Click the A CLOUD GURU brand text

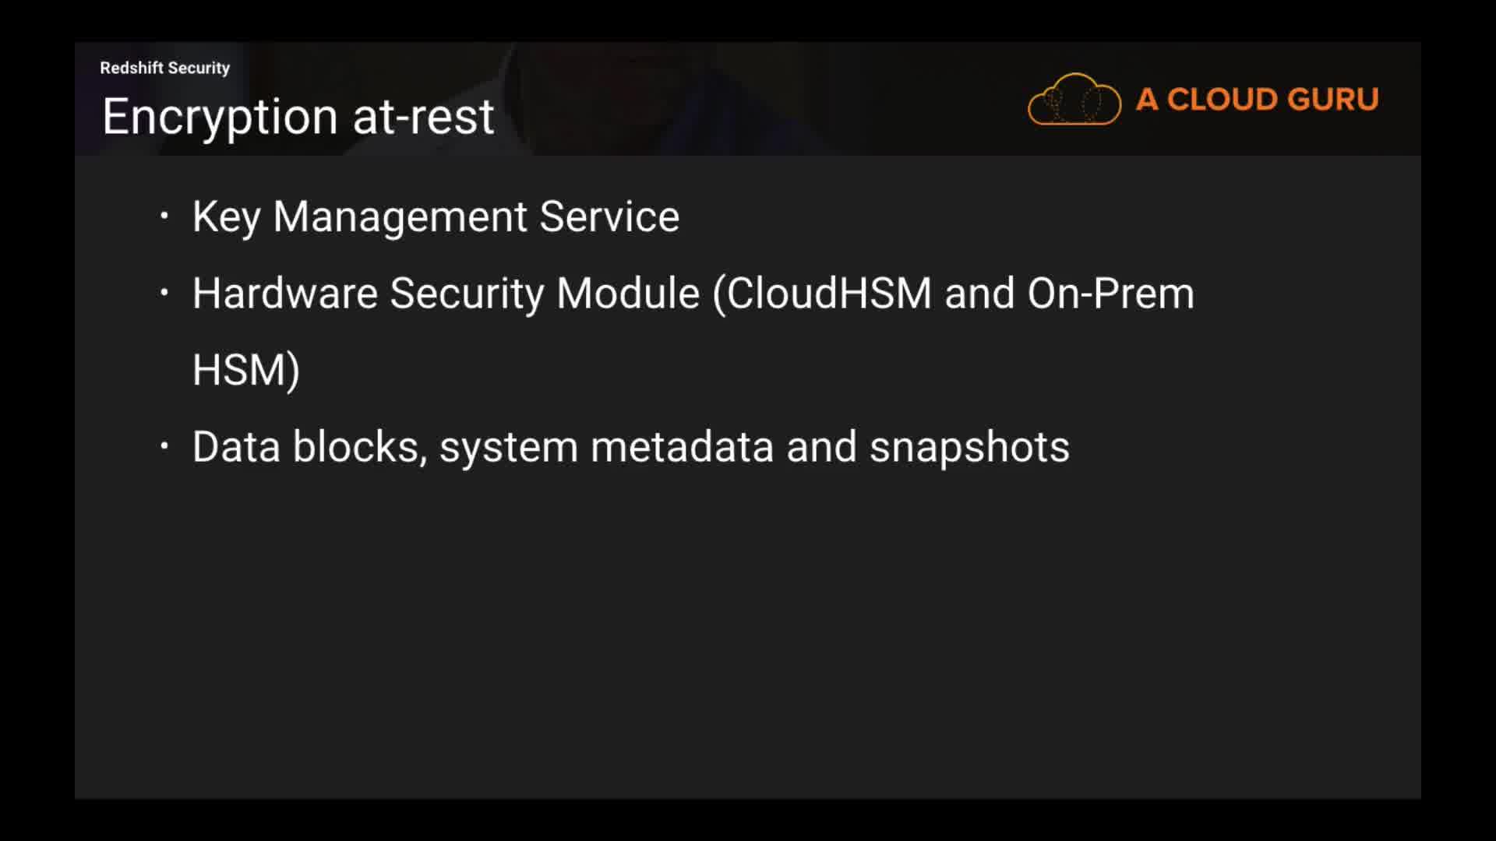click(1257, 100)
